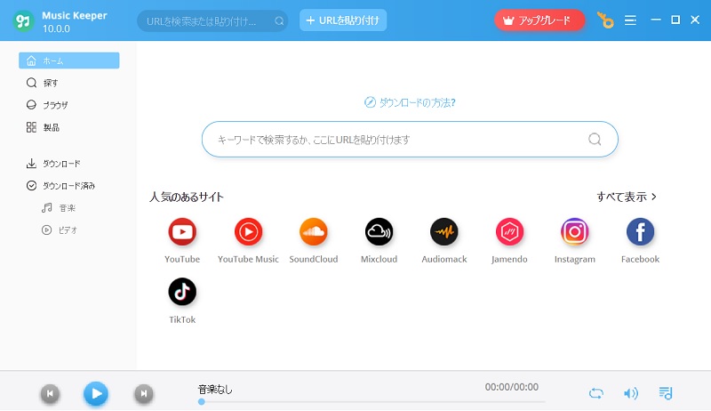Open the YouTube site icon

point(182,232)
